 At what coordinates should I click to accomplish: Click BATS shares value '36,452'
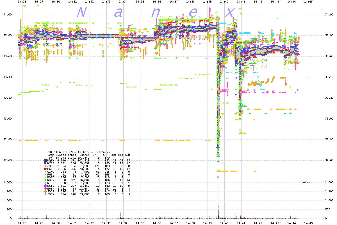click(85, 186)
